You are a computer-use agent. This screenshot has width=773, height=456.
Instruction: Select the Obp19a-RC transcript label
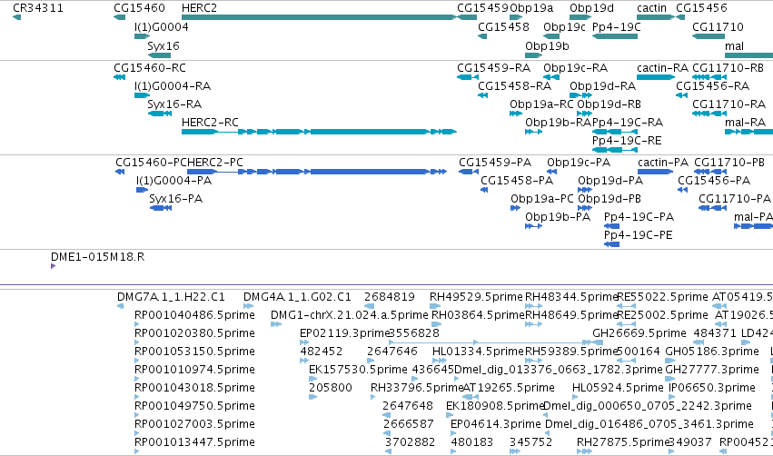[541, 104]
